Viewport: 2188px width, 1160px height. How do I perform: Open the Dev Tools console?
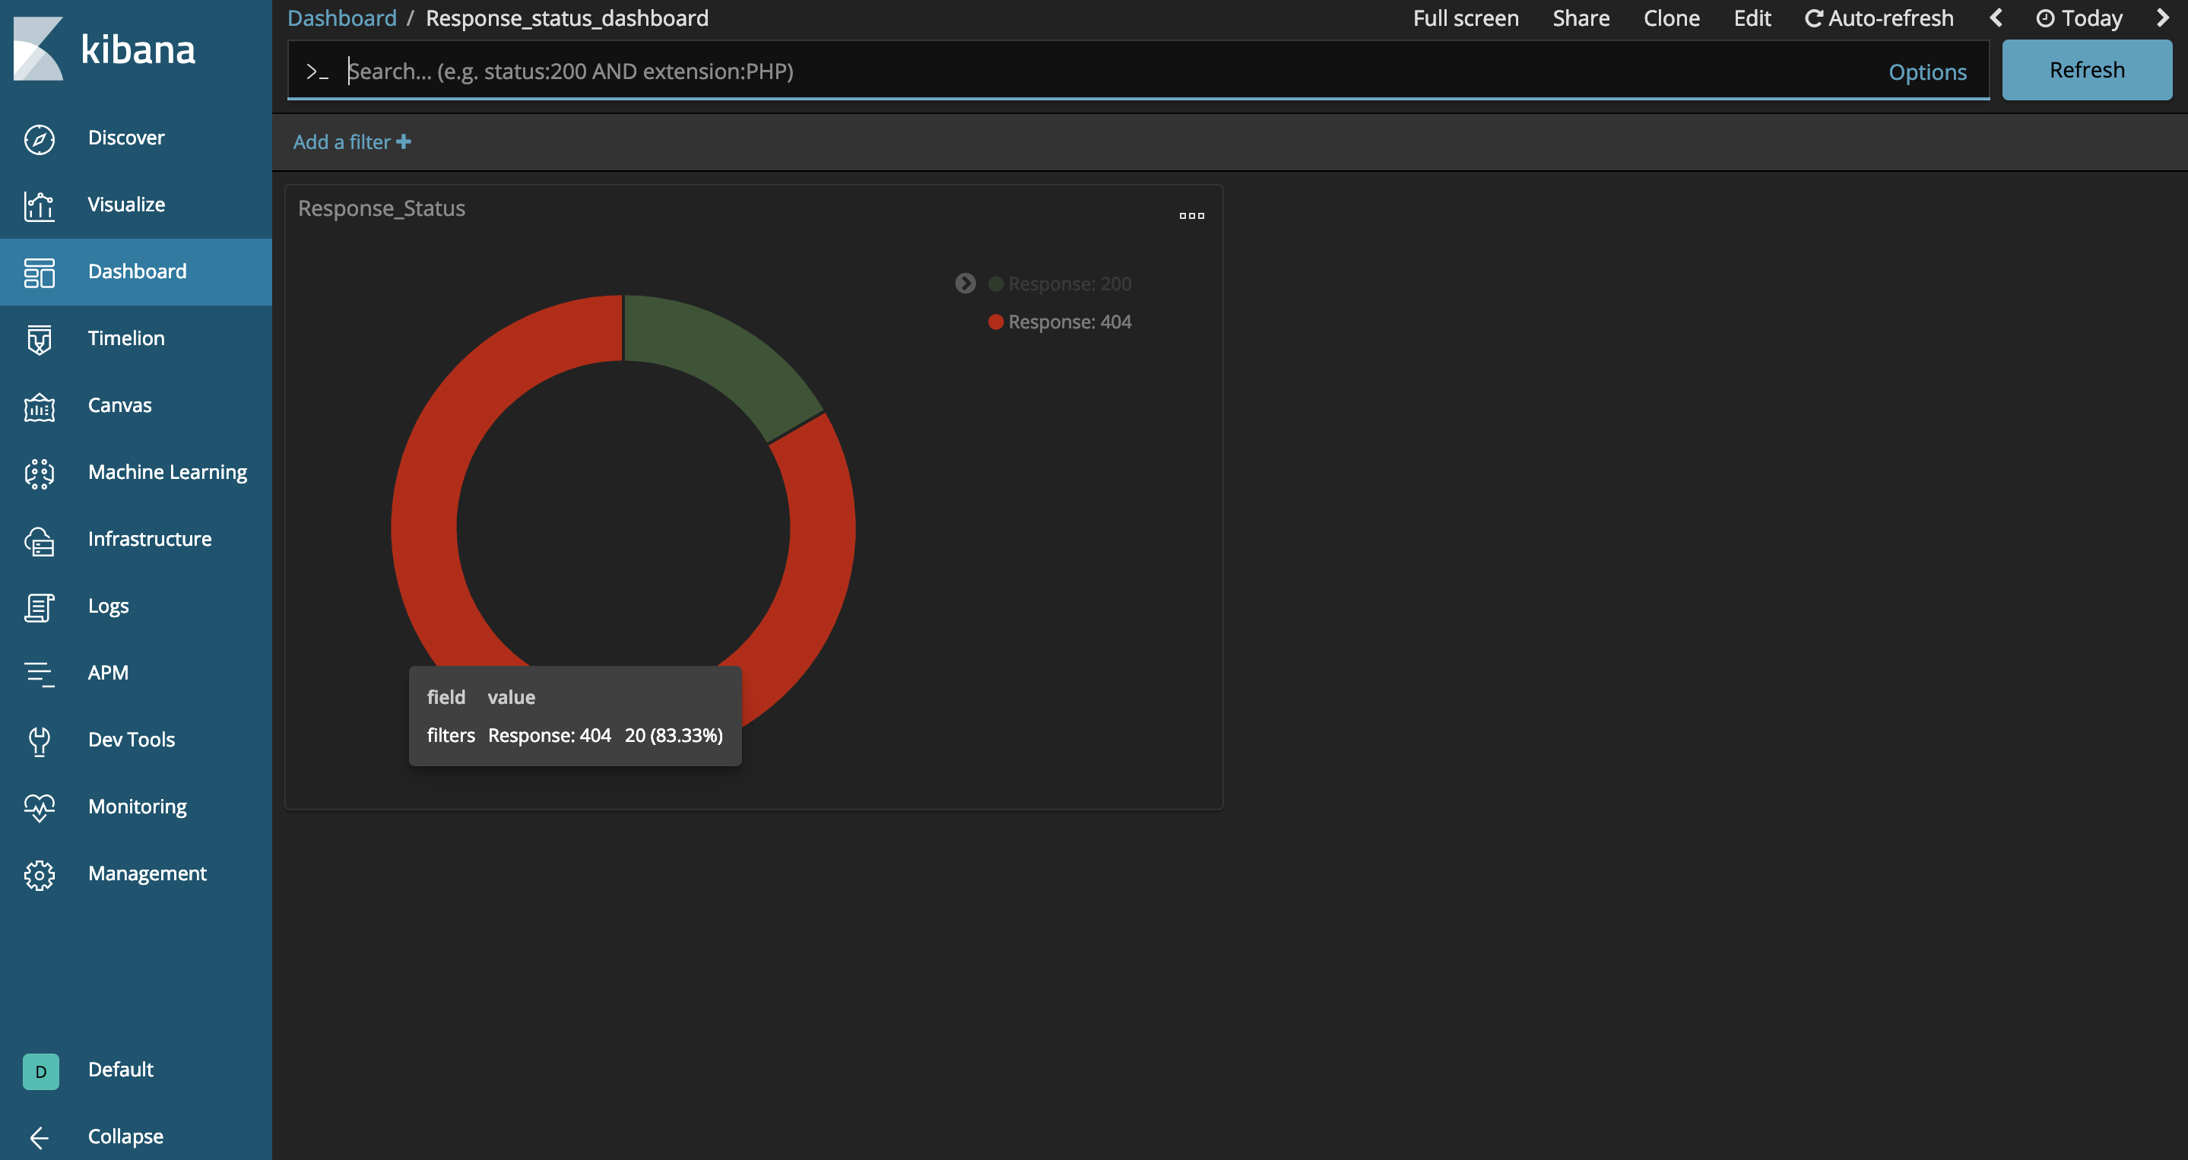131,739
